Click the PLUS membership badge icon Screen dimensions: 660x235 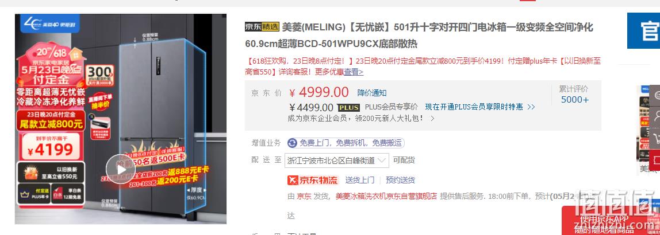348,107
